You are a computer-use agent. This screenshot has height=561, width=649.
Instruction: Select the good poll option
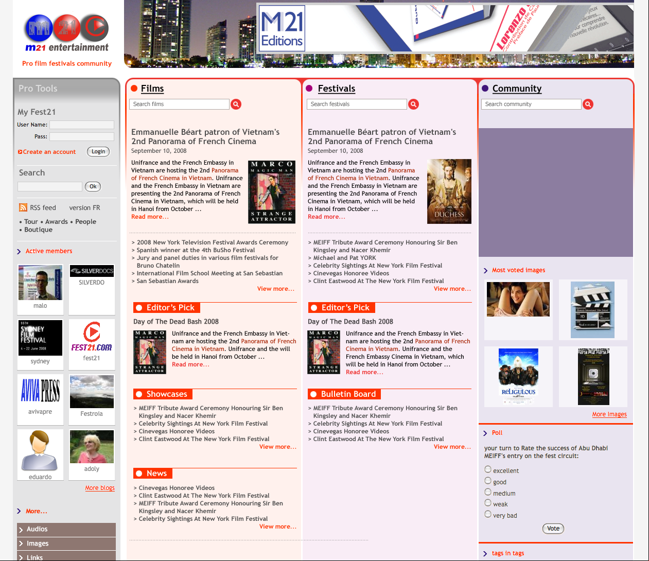click(x=488, y=481)
